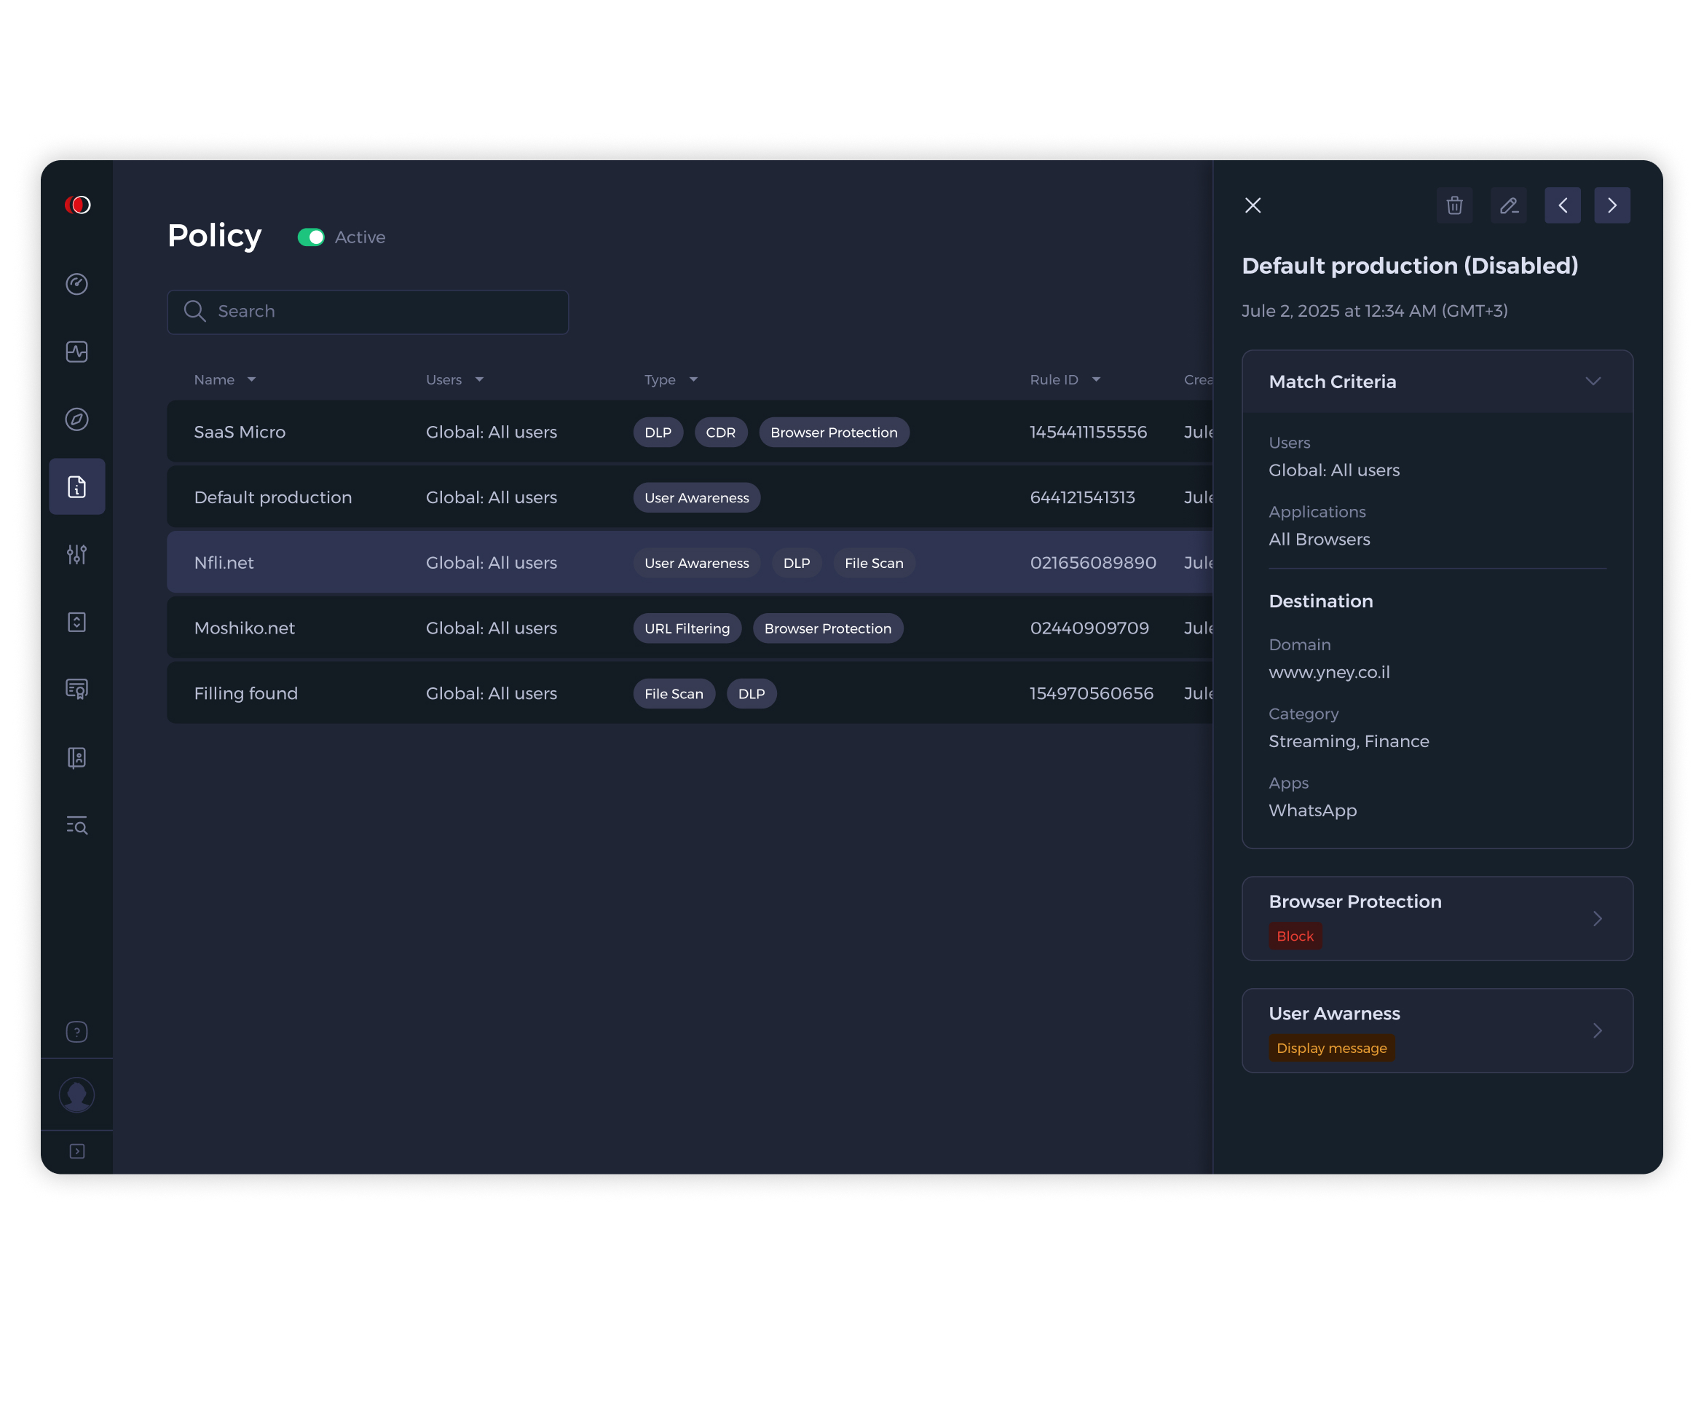Click the red app logo in sidebar
The height and width of the screenshot is (1417, 1704).
(77, 205)
